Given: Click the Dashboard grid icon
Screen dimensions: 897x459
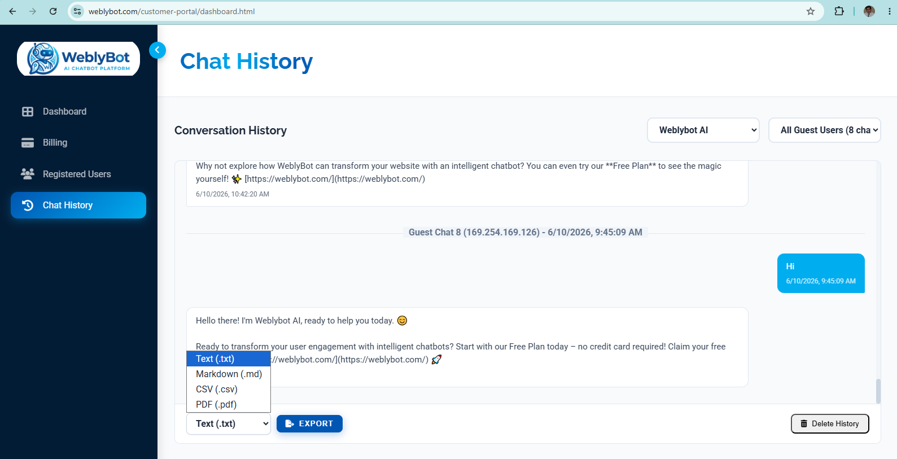Looking at the screenshot, I should [28, 112].
